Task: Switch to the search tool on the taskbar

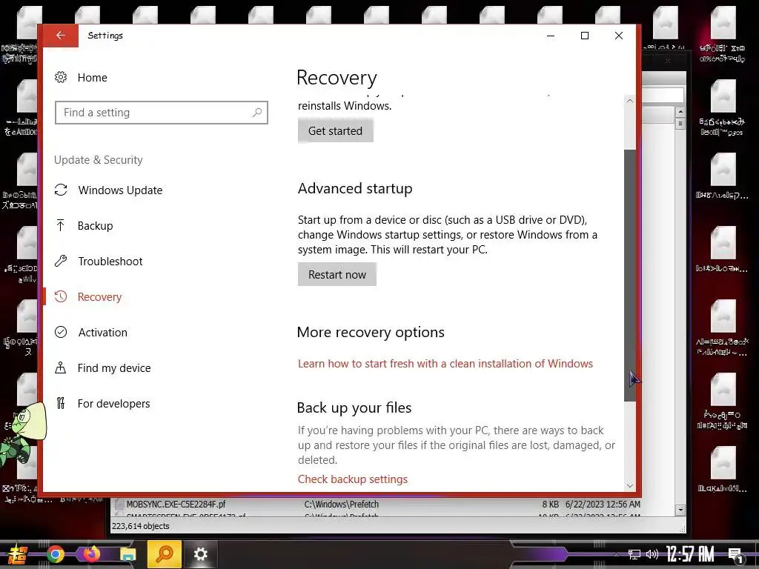Action: [165, 554]
